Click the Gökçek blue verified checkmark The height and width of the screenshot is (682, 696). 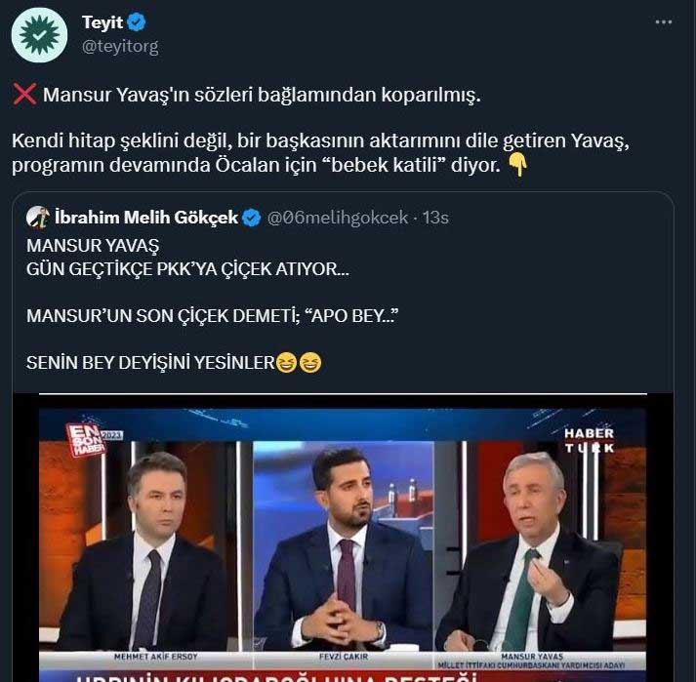click(x=252, y=218)
